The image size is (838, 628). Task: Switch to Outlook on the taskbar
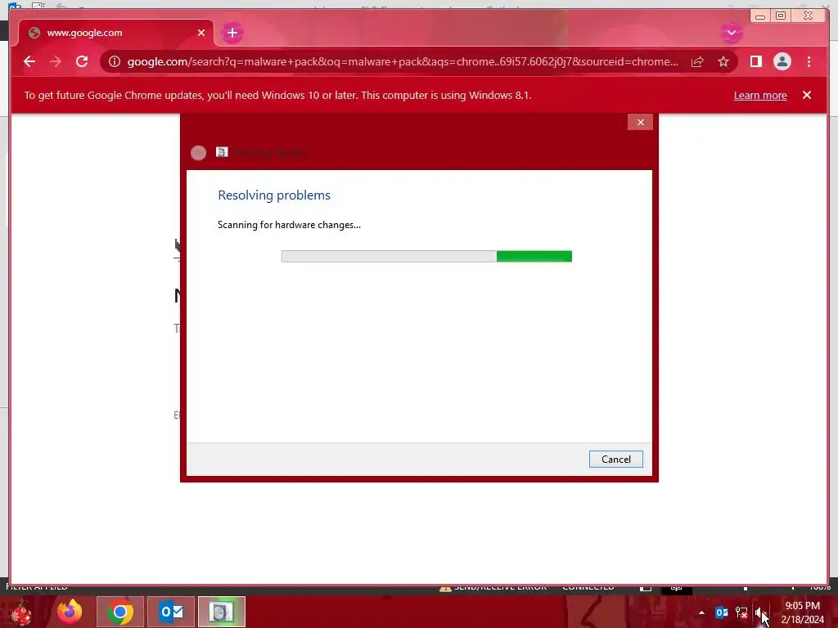pos(171,612)
